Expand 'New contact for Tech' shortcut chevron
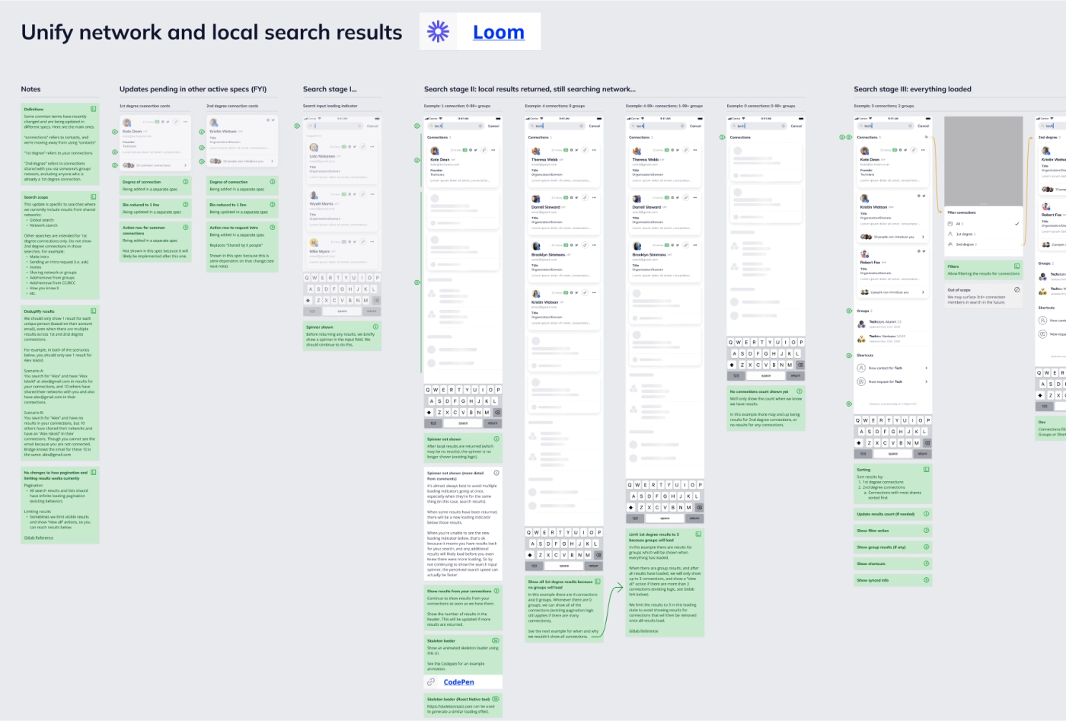 pyautogui.click(x=926, y=368)
